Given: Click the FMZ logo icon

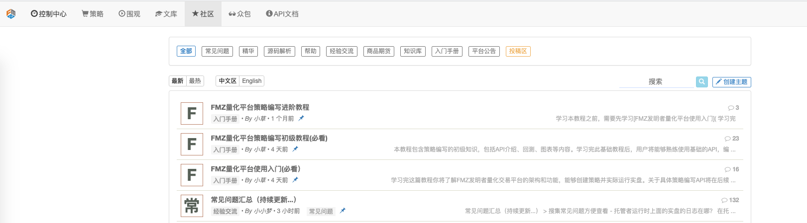Looking at the screenshot, I should tap(11, 14).
